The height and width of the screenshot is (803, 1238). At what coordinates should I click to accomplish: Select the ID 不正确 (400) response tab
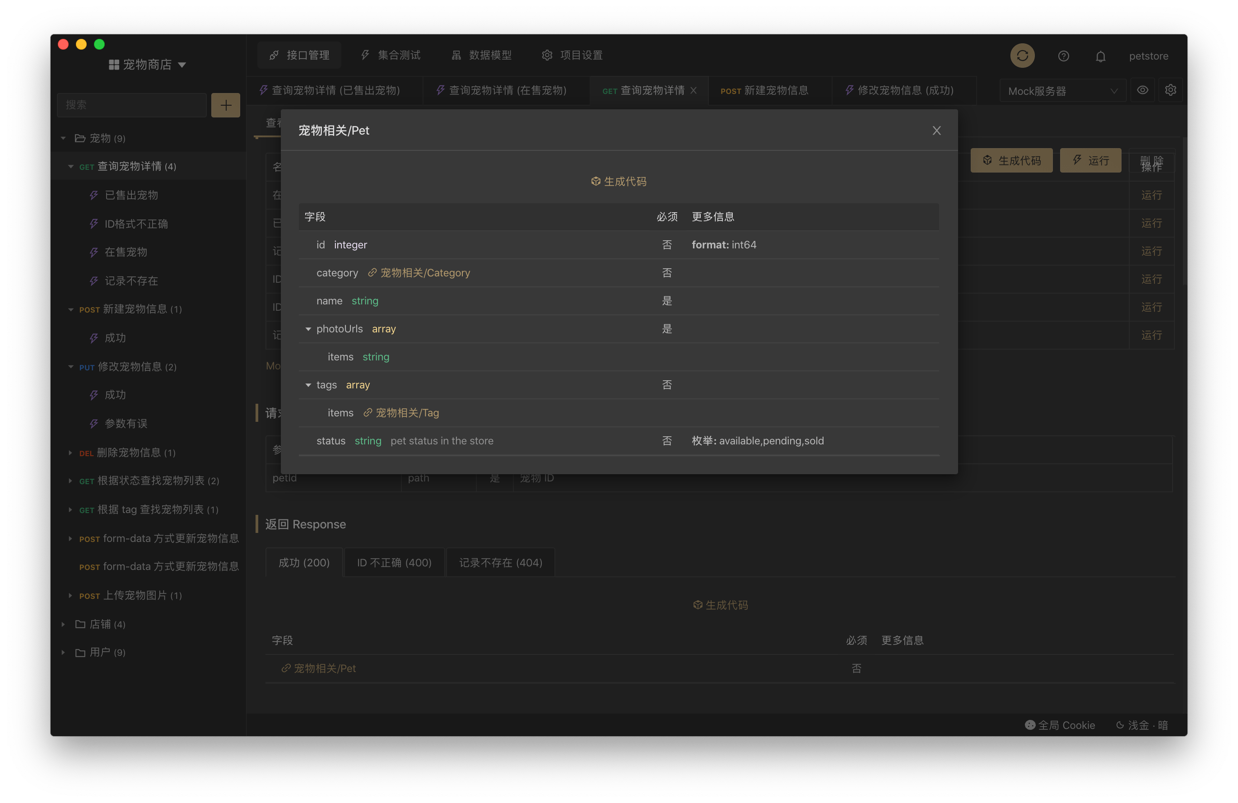(394, 562)
